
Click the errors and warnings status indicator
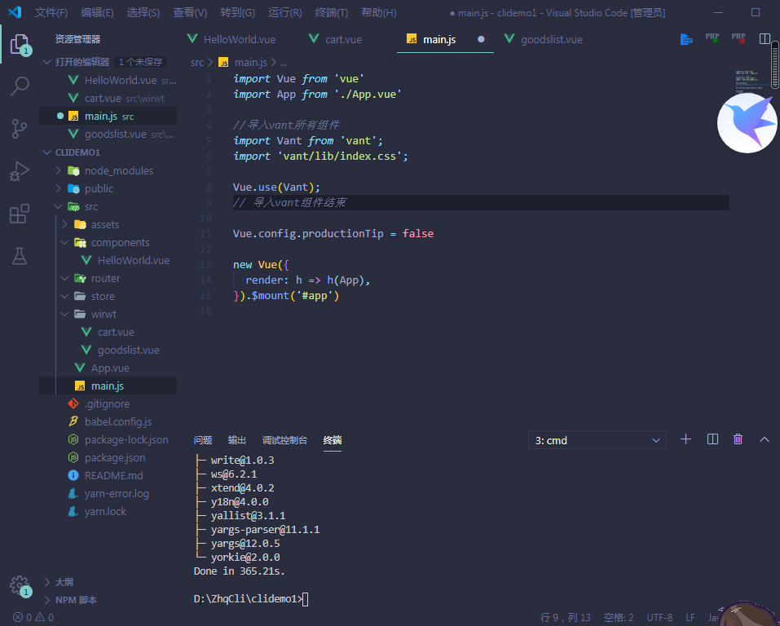pos(33,618)
